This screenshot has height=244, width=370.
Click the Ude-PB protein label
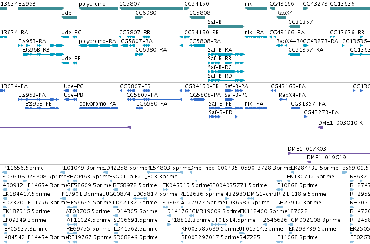[73, 95]
